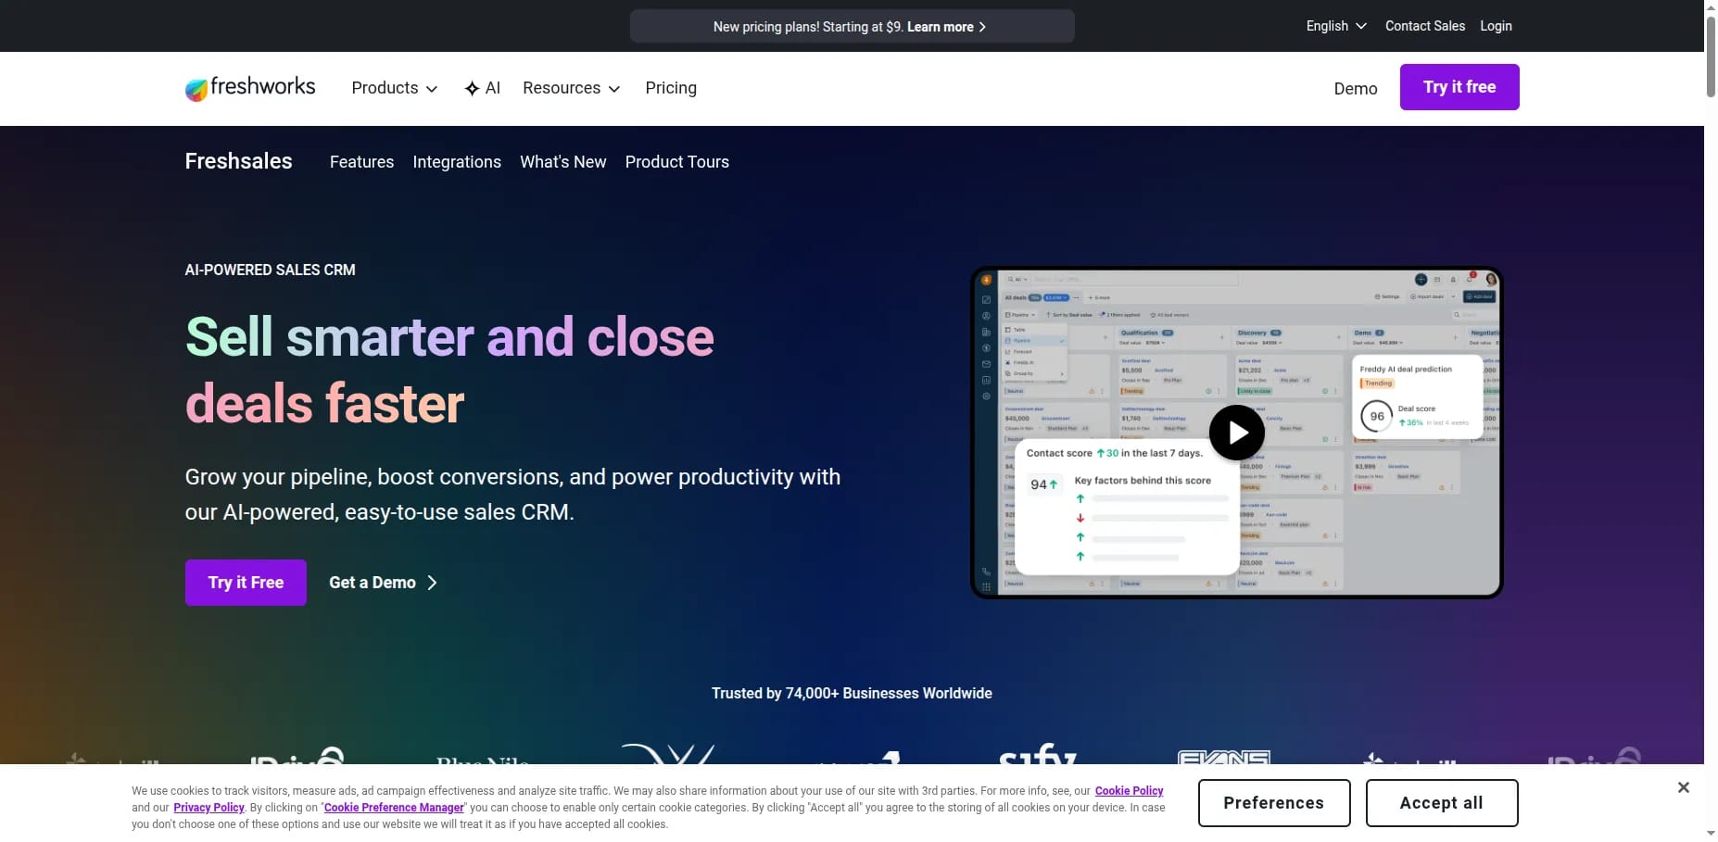Image resolution: width=1718 pixels, height=842 pixels.
Task: Click the Freshworks logo
Action: pyautogui.click(x=250, y=88)
